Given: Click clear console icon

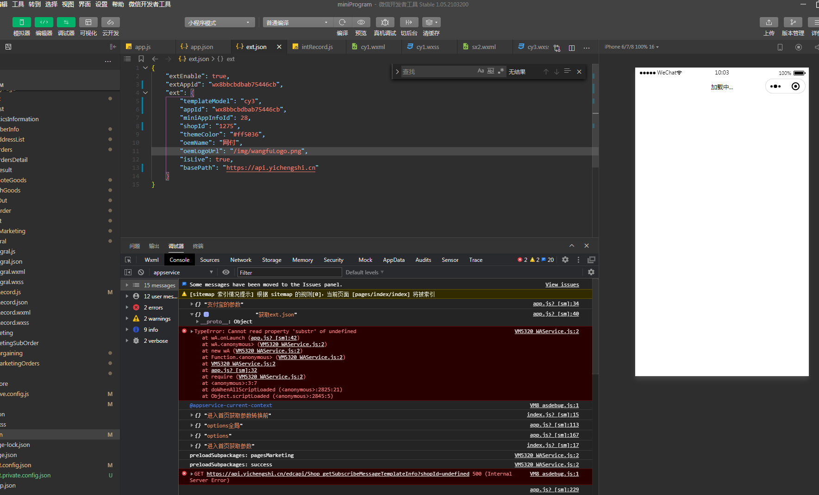Looking at the screenshot, I should click(x=141, y=272).
